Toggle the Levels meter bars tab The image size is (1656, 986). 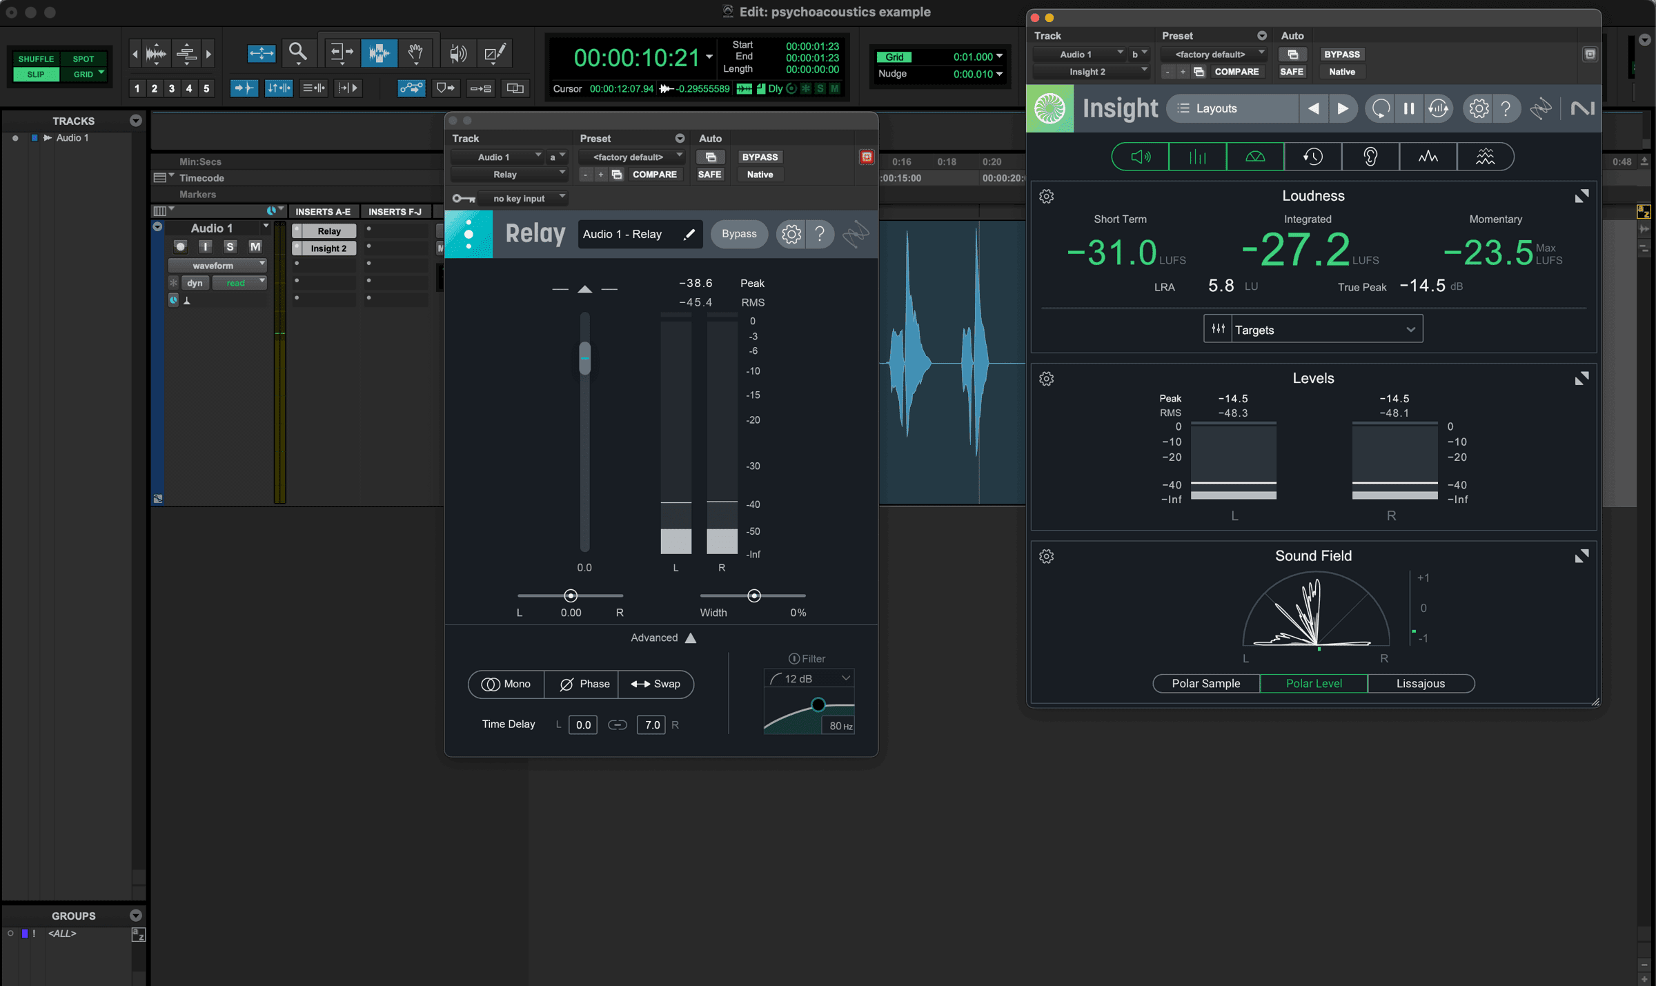[x=1198, y=157]
